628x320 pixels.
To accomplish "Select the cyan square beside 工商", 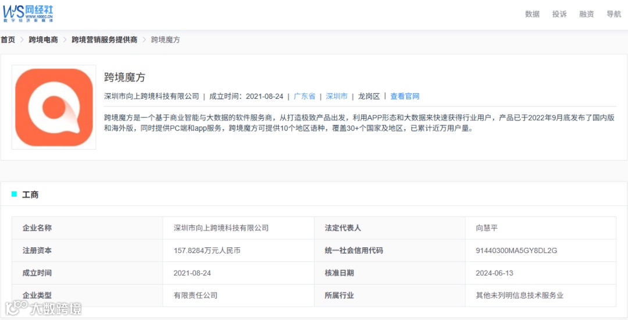I will (x=15, y=194).
